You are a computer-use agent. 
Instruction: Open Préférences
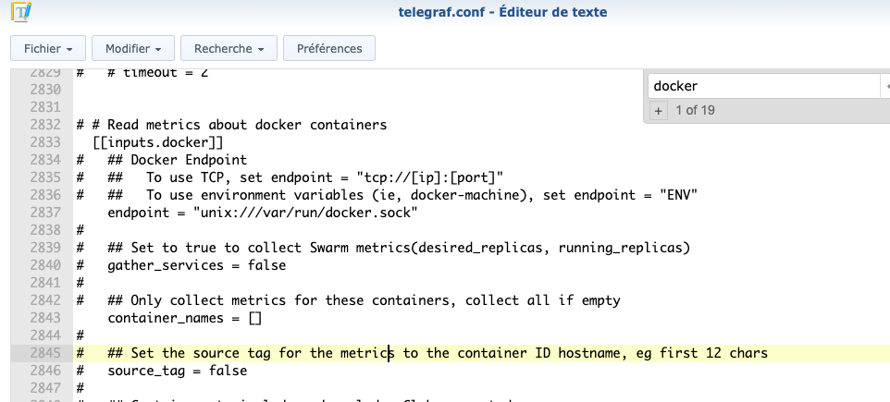click(x=328, y=48)
